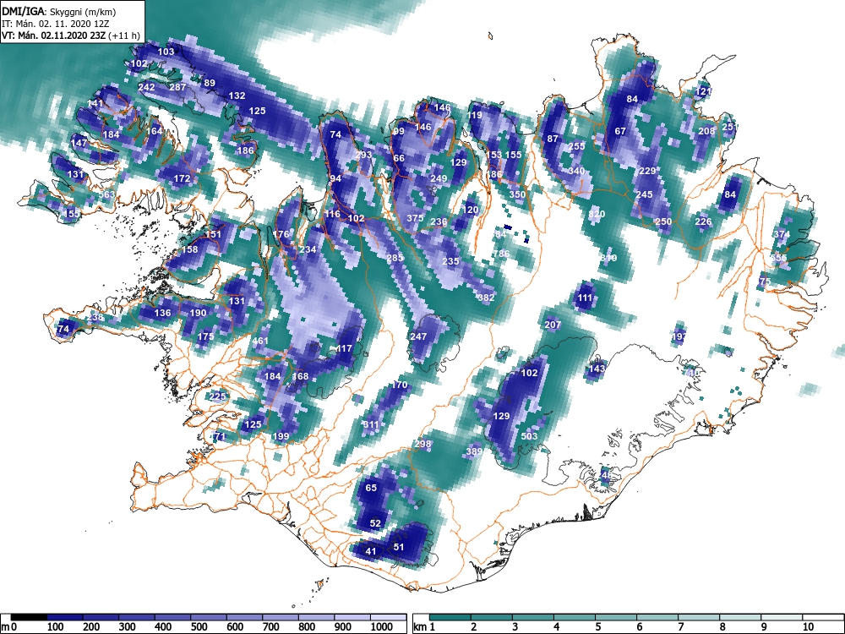Click the visibility value '143'

[597, 369]
